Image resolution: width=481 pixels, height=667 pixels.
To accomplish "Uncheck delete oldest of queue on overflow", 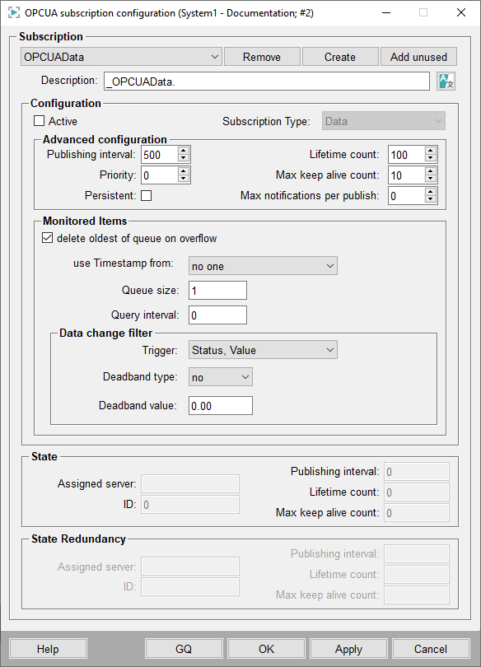I will 47,238.
